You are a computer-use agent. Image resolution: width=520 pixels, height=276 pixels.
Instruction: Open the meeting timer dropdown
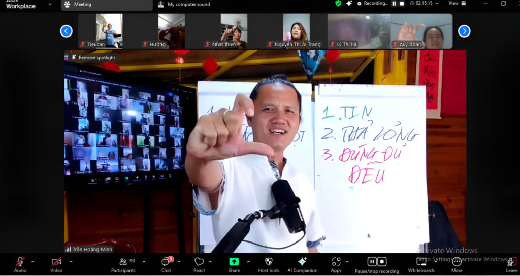[x=424, y=4]
